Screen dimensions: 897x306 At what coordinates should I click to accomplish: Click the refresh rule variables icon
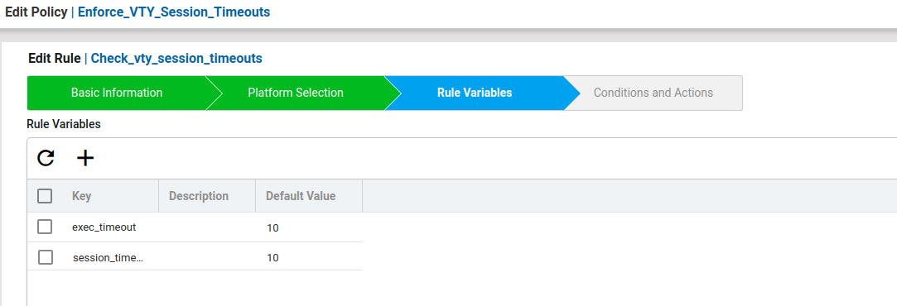click(46, 158)
